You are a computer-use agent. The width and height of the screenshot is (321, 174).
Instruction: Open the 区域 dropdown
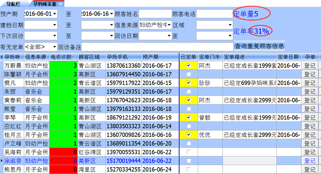point(230,25)
